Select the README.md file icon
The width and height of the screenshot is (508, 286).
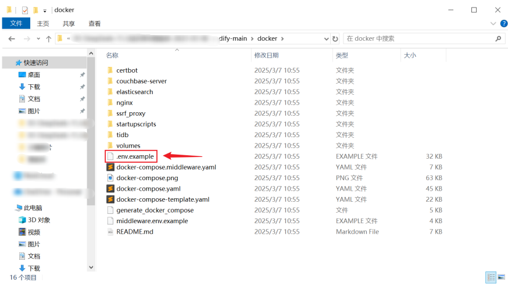click(x=110, y=231)
